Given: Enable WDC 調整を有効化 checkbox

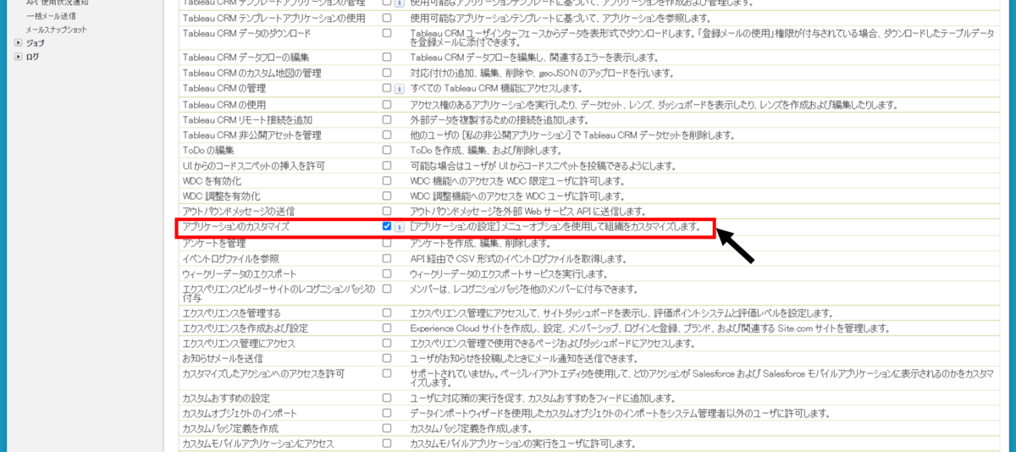Looking at the screenshot, I should tap(387, 196).
